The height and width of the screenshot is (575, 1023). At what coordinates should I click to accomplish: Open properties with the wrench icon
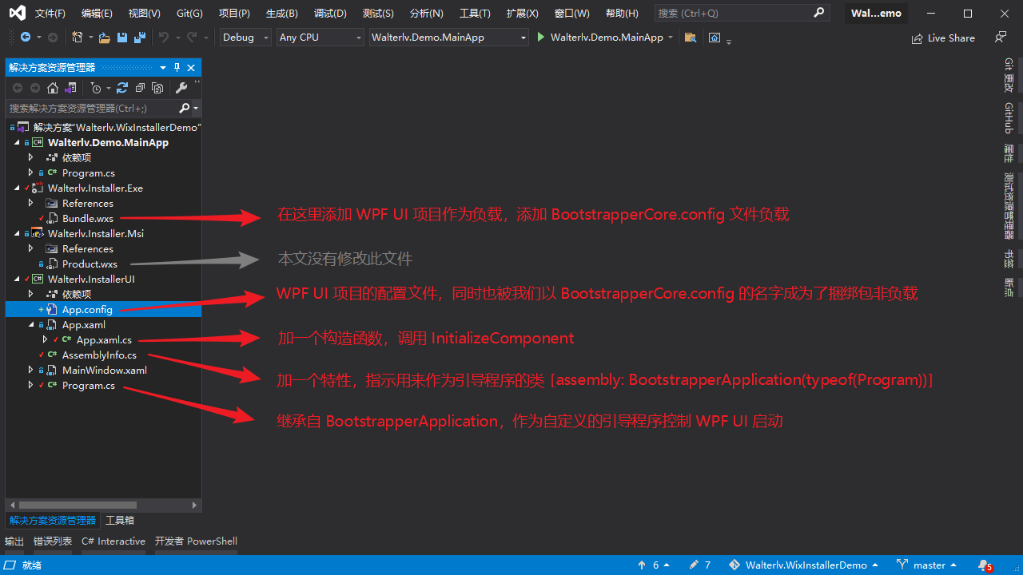pyautogui.click(x=181, y=88)
